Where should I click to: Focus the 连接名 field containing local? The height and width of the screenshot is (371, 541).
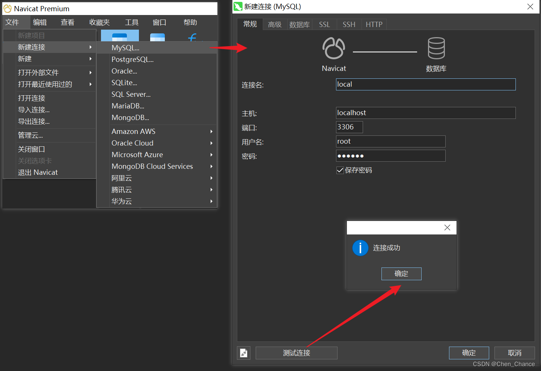point(426,84)
